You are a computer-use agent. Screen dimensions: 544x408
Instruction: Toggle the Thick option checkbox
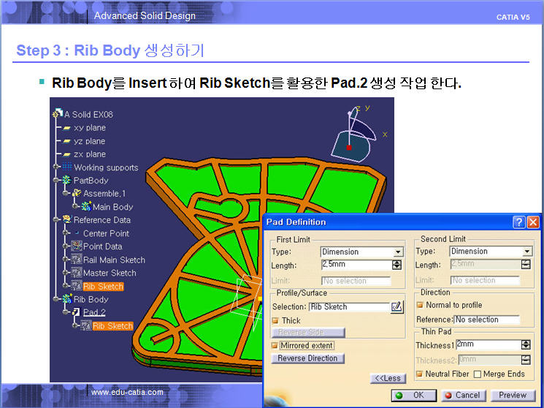[x=276, y=321]
